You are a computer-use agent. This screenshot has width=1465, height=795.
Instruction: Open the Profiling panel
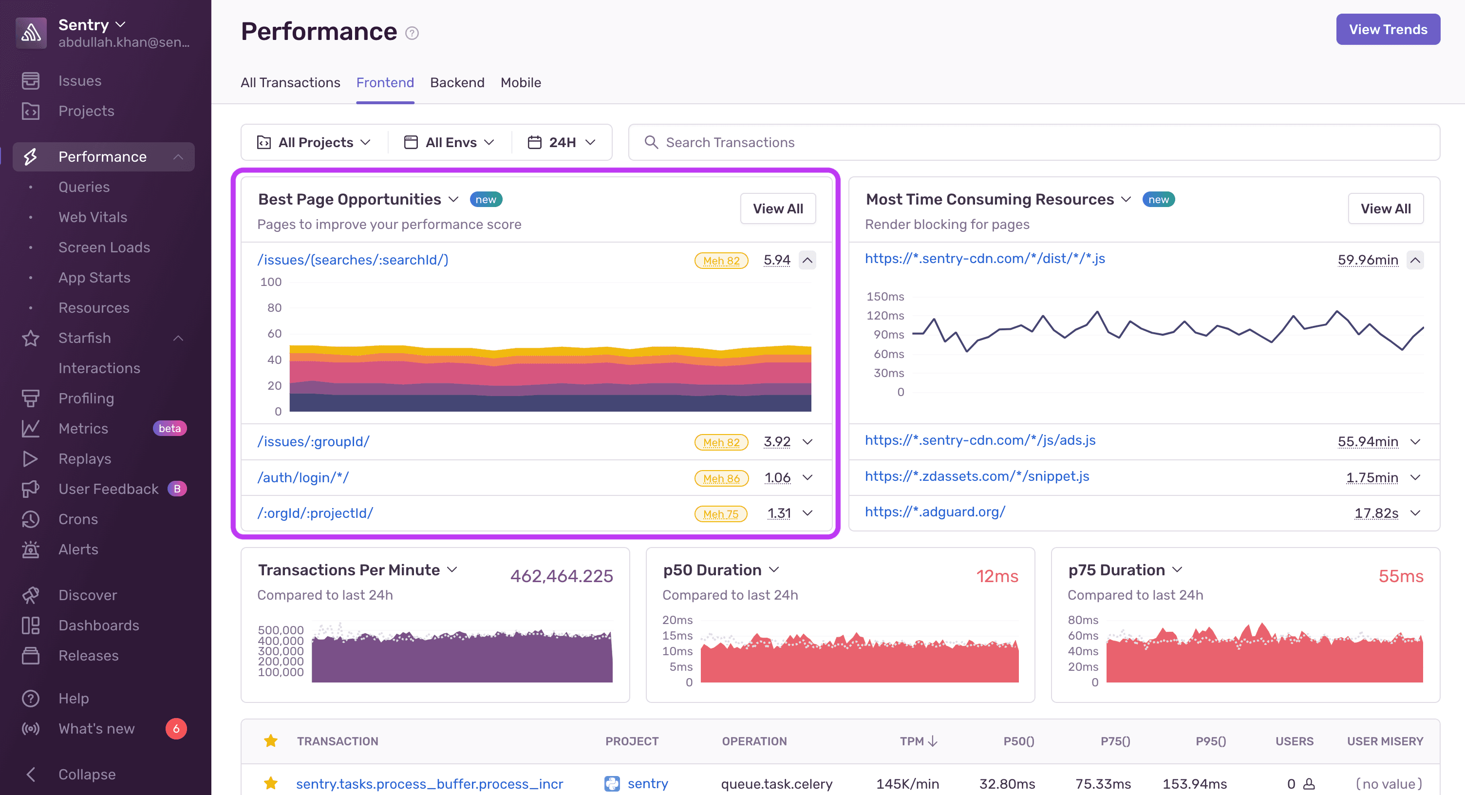(86, 398)
